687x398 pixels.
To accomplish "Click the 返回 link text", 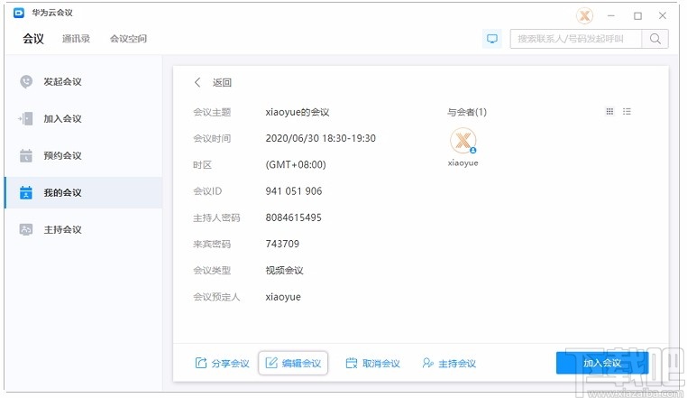I will tap(222, 82).
